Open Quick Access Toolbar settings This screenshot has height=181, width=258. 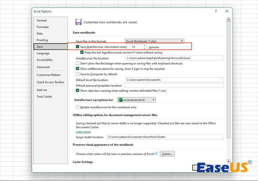click(50, 82)
